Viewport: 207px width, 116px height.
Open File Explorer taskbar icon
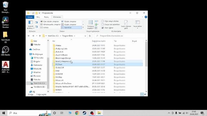click(x=99, y=113)
